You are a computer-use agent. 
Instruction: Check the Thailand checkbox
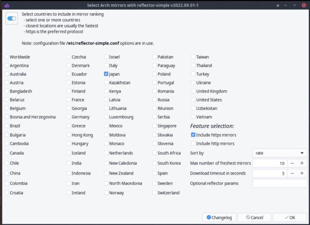coord(193,66)
